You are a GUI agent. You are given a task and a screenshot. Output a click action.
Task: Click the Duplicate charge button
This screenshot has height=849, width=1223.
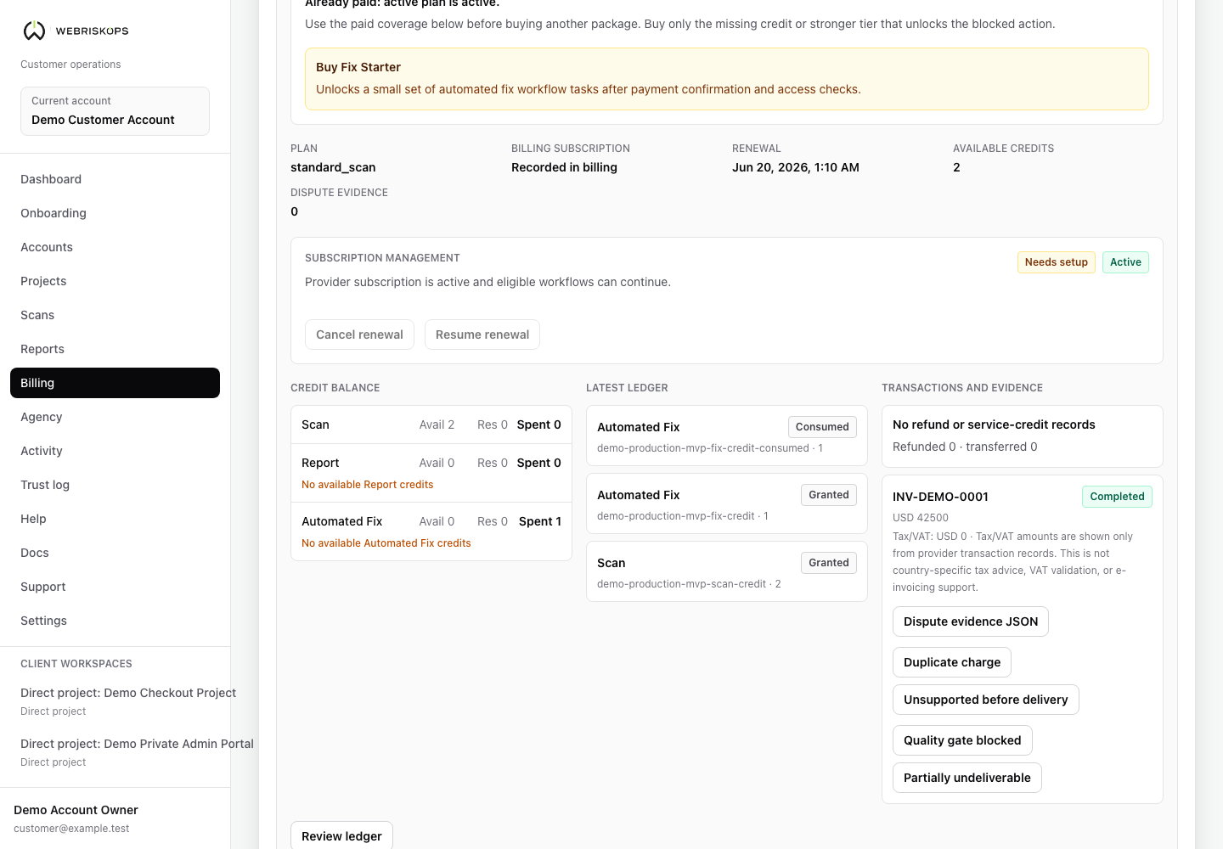click(952, 662)
